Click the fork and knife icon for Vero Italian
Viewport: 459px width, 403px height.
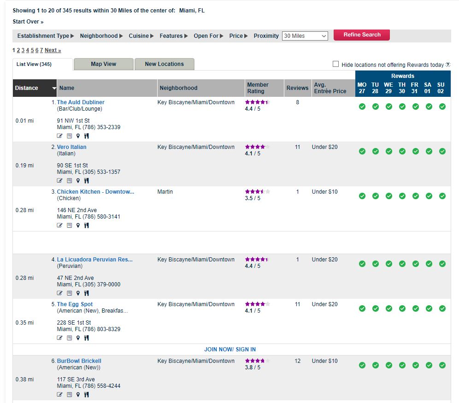coord(86,181)
